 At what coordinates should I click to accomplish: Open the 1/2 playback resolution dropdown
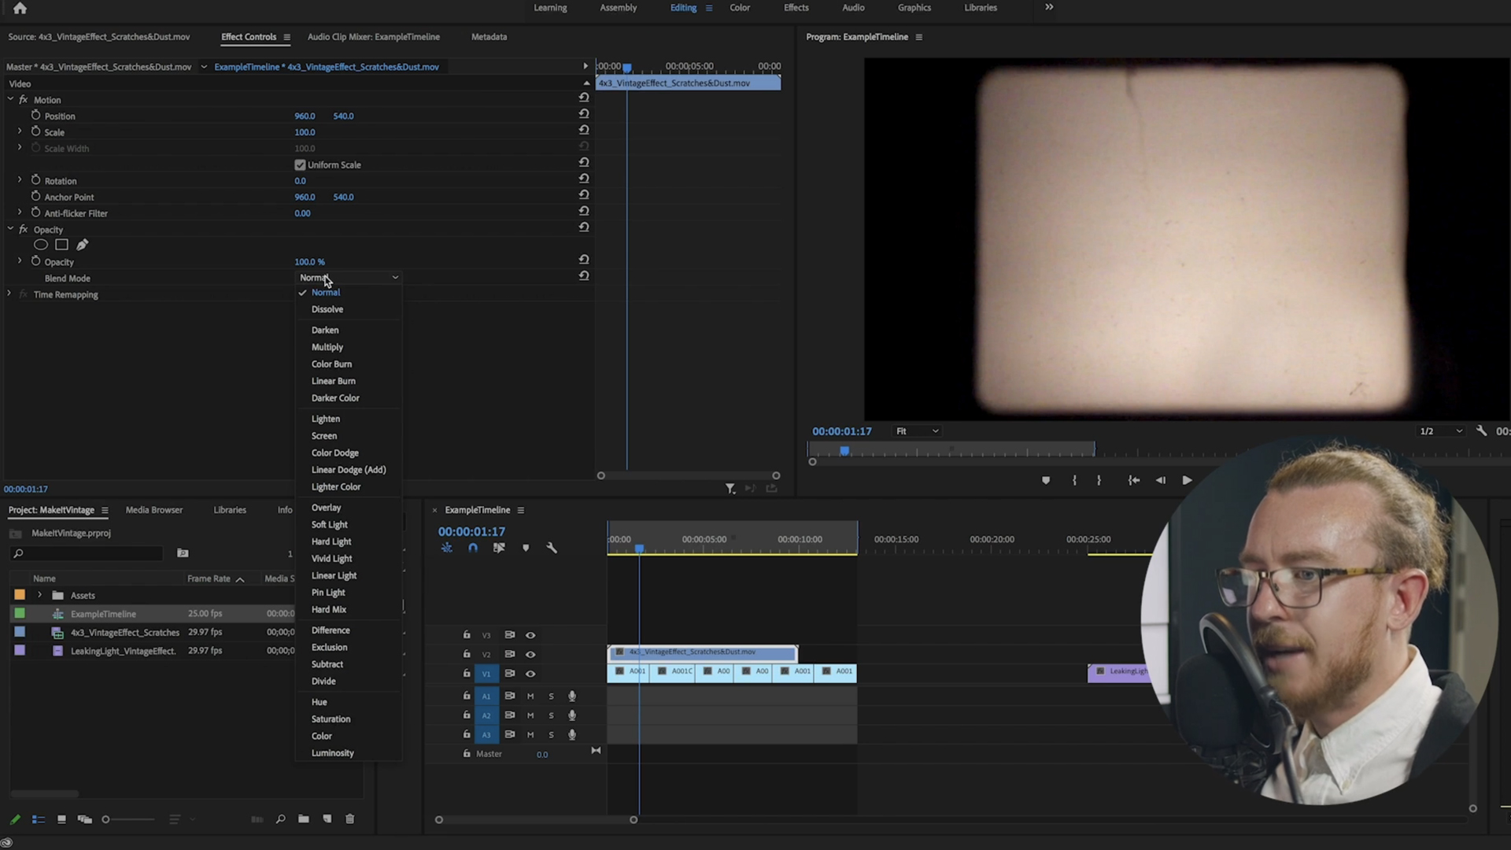pyautogui.click(x=1440, y=431)
